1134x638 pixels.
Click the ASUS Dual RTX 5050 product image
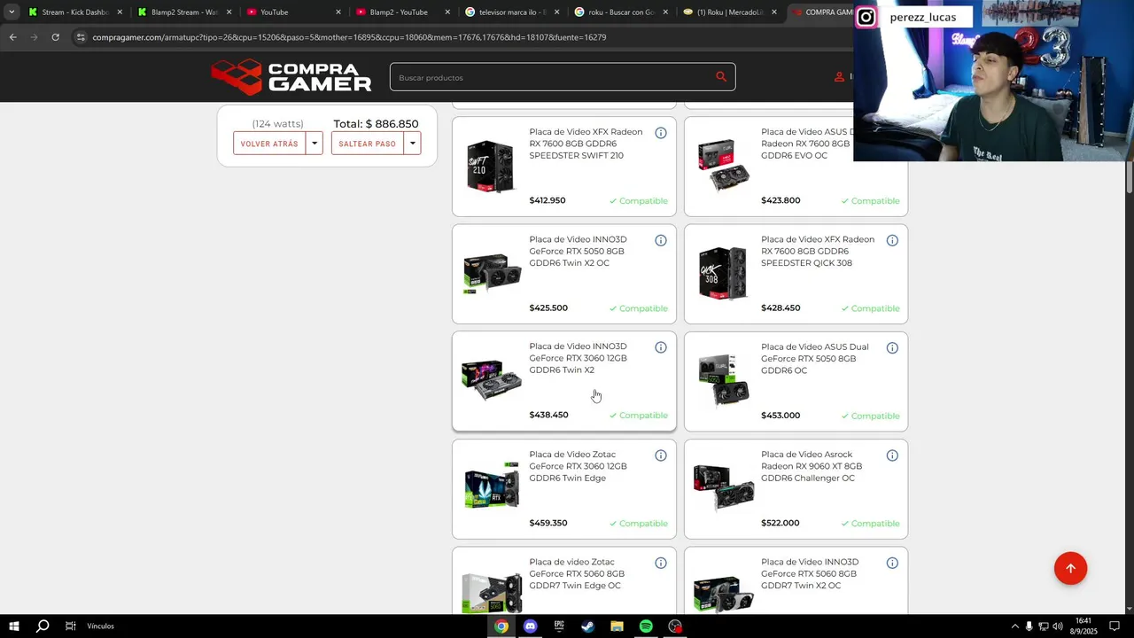pos(723,381)
